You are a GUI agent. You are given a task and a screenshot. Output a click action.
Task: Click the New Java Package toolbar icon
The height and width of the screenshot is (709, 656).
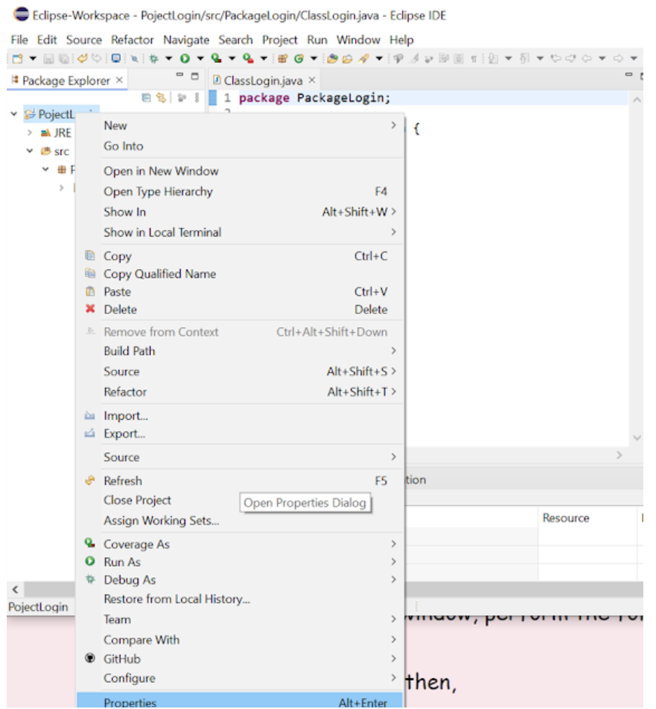click(x=282, y=59)
